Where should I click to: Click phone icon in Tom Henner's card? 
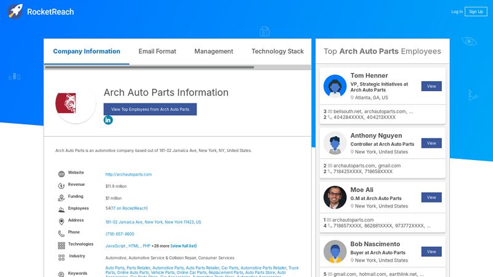(330, 117)
